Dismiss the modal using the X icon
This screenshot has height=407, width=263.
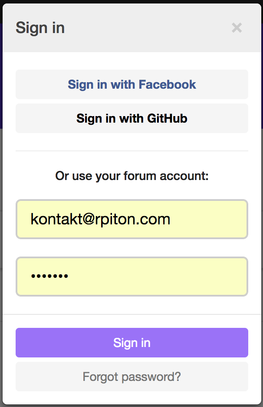coord(237,28)
